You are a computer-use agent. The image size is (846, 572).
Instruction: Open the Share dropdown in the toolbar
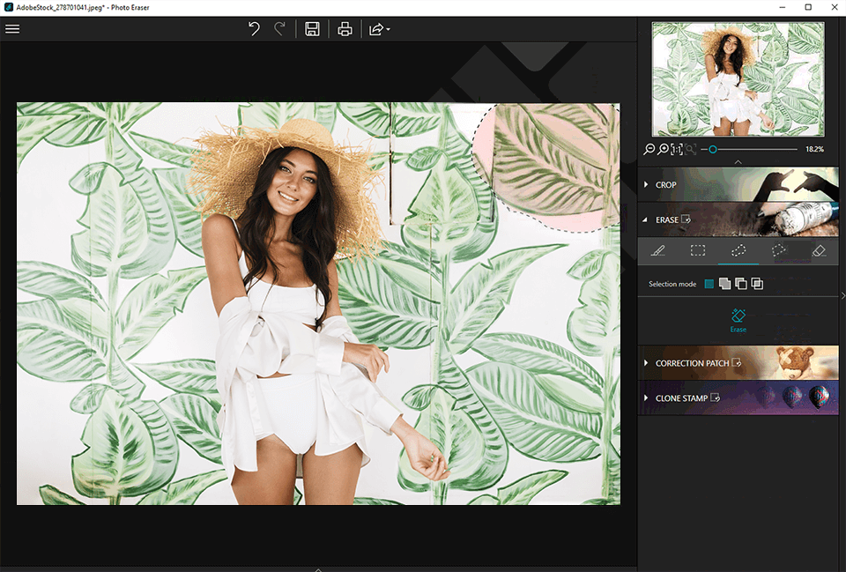point(379,29)
